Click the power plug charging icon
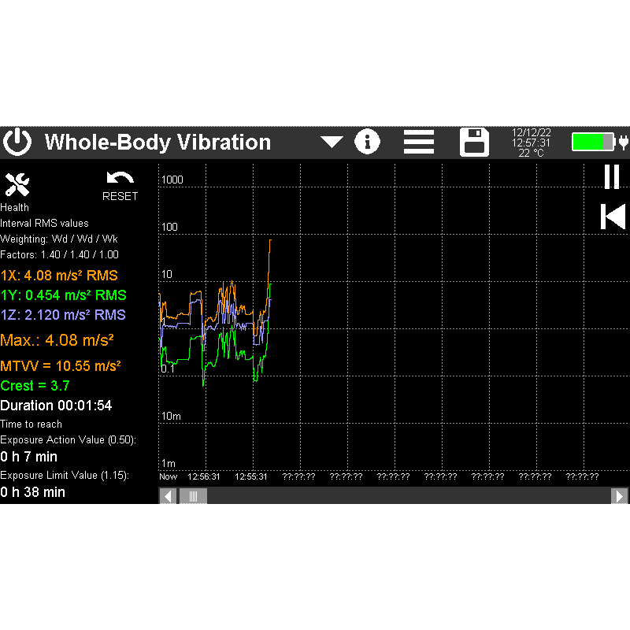The image size is (630, 630). [624, 143]
